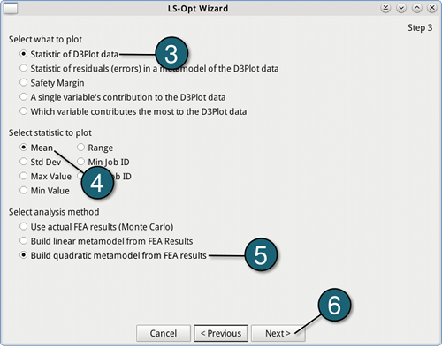The height and width of the screenshot is (348, 442).
Task: Maximize the LS-Opt Wizard window
Action: pyautogui.click(x=416, y=8)
